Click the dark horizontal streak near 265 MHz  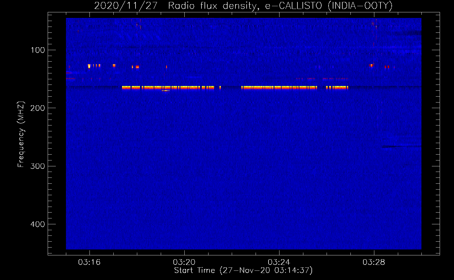pyautogui.click(x=401, y=146)
